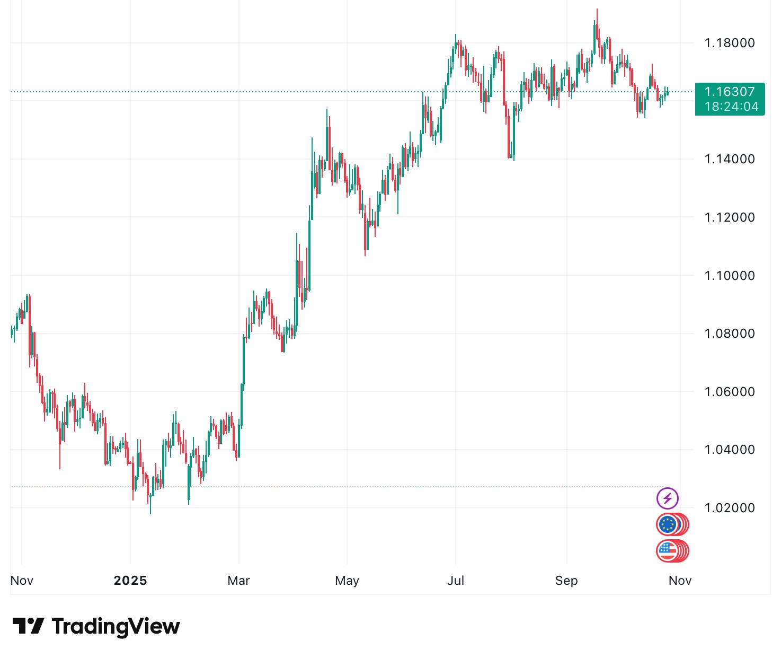Image resolution: width=781 pixels, height=658 pixels.
Task: Click the 1.08000 price scale label
Action: [729, 334]
